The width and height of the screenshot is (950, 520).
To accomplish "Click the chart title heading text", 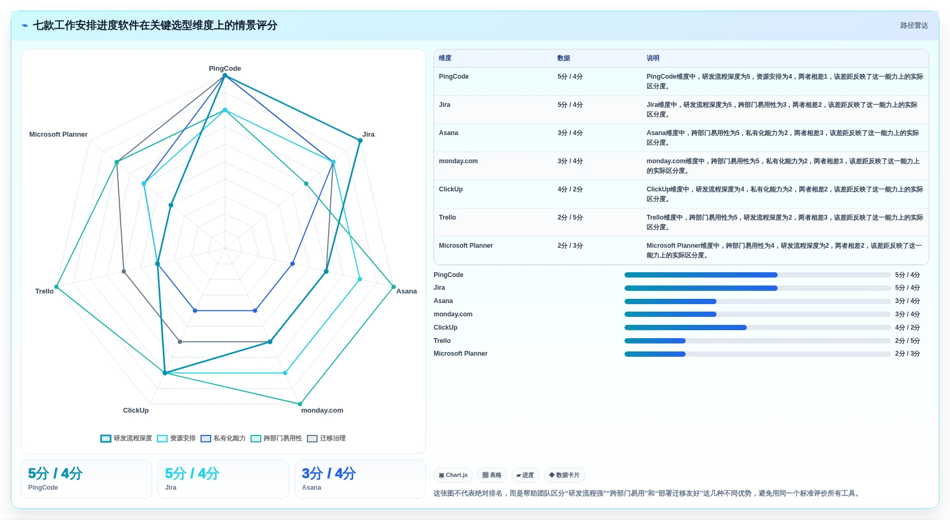I will [x=155, y=26].
